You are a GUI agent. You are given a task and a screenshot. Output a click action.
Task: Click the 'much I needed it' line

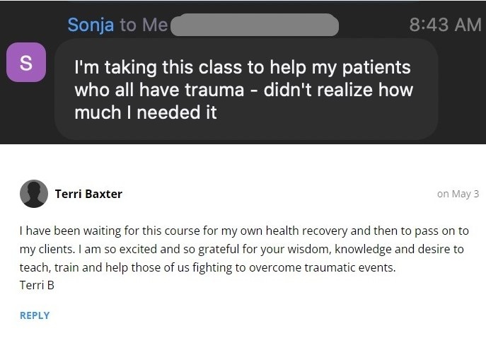tap(145, 111)
